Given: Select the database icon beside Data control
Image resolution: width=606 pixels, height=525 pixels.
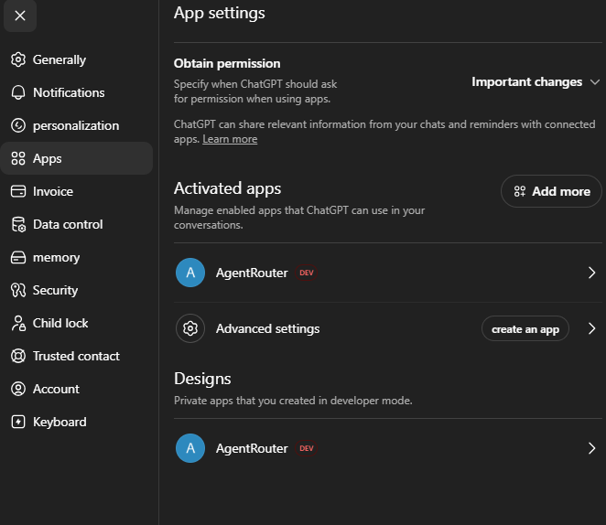Looking at the screenshot, I should 18,224.
